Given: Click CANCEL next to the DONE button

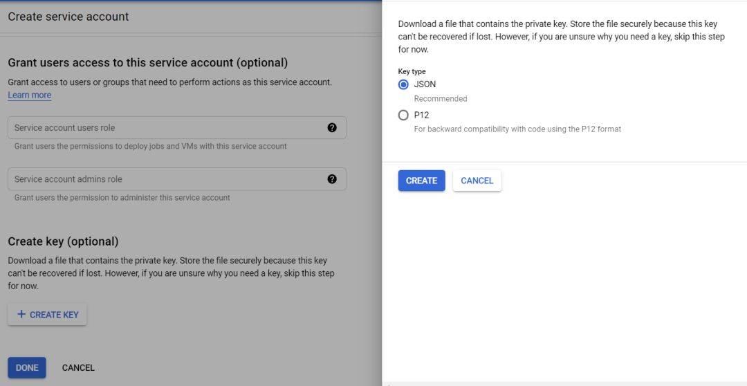Looking at the screenshot, I should pos(78,367).
